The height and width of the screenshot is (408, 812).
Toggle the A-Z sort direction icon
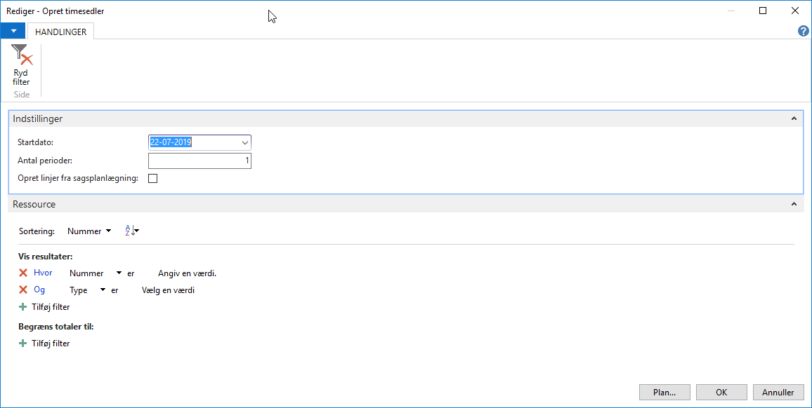132,231
